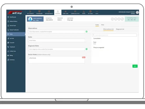
Task: Open the More menu in the top bar
Action: click(97, 12)
